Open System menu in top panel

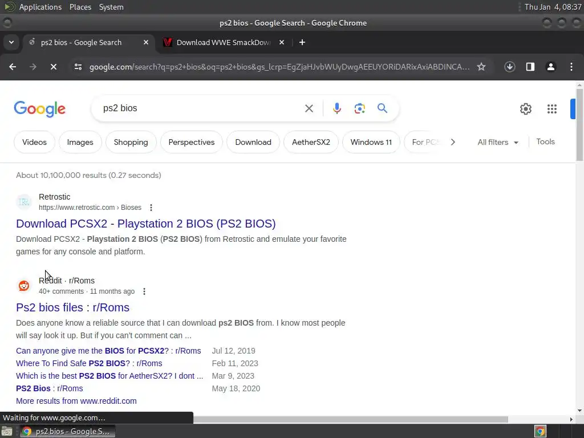pos(111,7)
